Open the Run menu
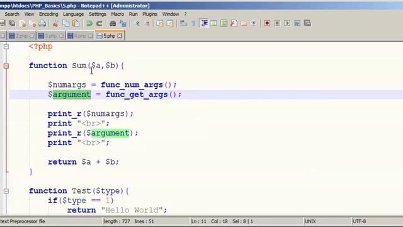 pos(133,14)
